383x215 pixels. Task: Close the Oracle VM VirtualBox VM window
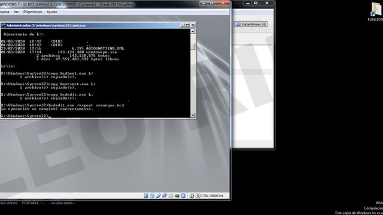point(223,3)
